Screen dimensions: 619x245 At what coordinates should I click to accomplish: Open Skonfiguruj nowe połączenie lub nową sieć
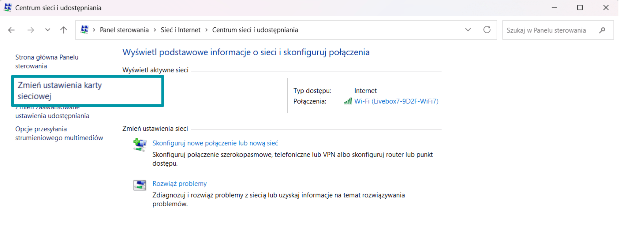coord(215,143)
